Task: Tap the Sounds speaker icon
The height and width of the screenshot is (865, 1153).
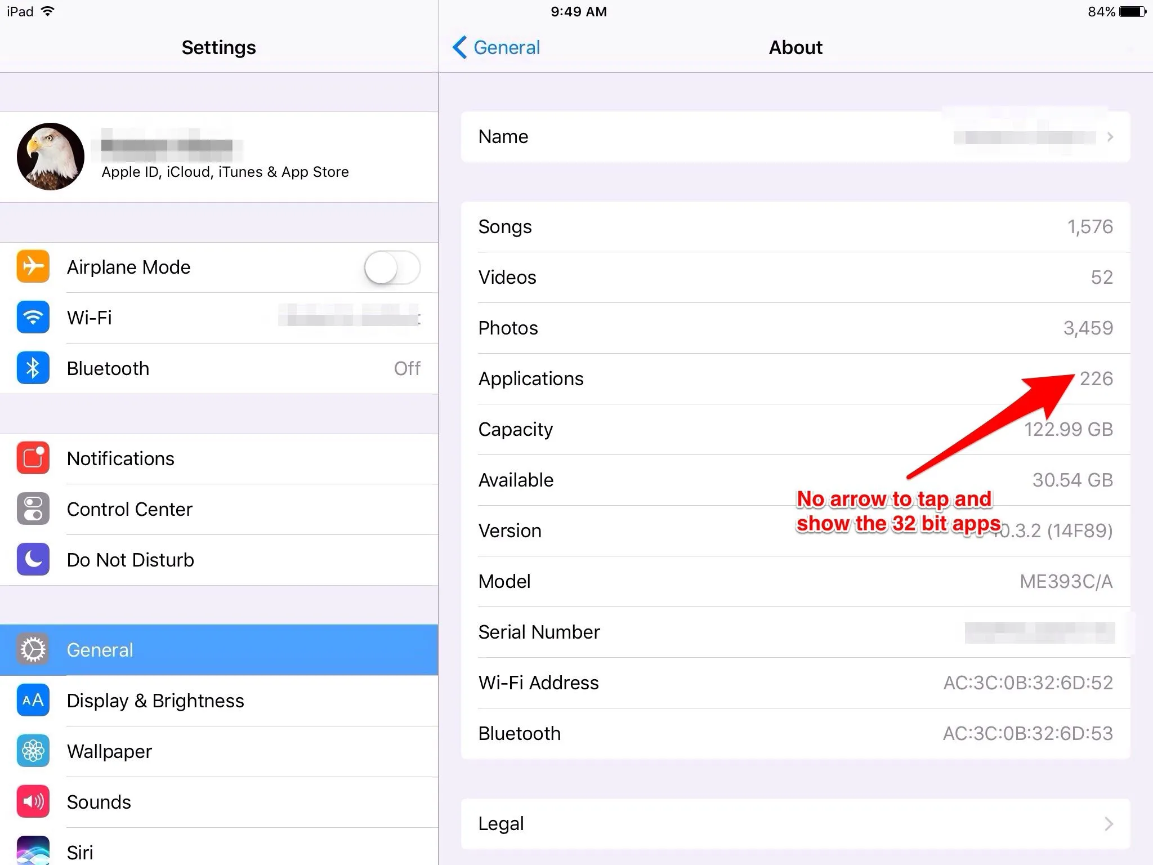Action: [x=33, y=802]
